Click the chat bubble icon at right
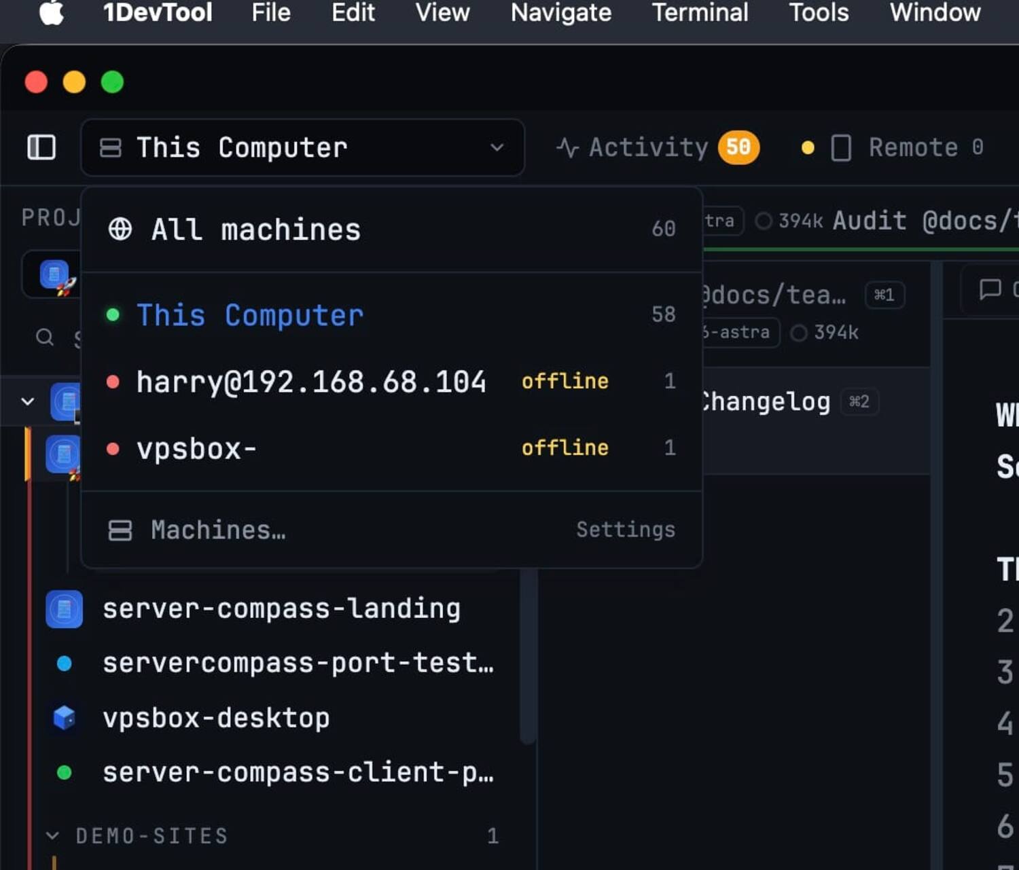 [x=990, y=290]
